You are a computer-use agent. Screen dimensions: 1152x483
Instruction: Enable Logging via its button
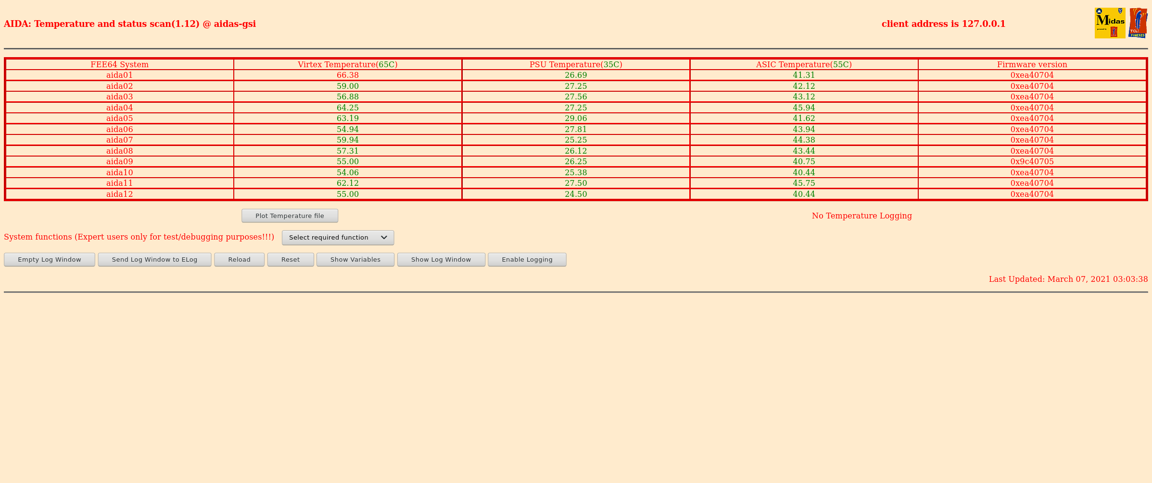click(x=527, y=260)
